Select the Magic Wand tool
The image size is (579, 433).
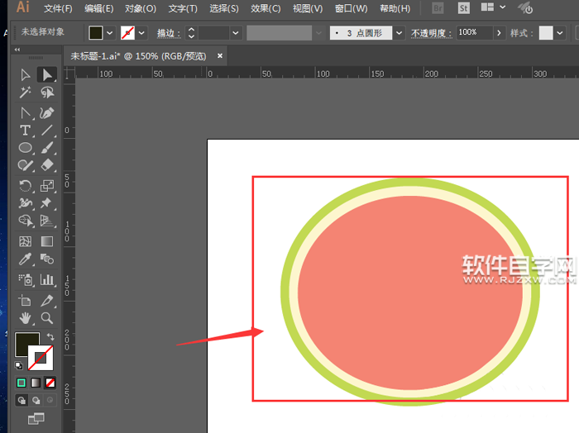[x=26, y=93]
